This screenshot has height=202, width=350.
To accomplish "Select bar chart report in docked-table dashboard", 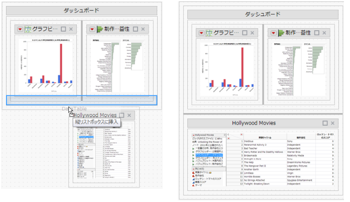I will pos(227,69).
